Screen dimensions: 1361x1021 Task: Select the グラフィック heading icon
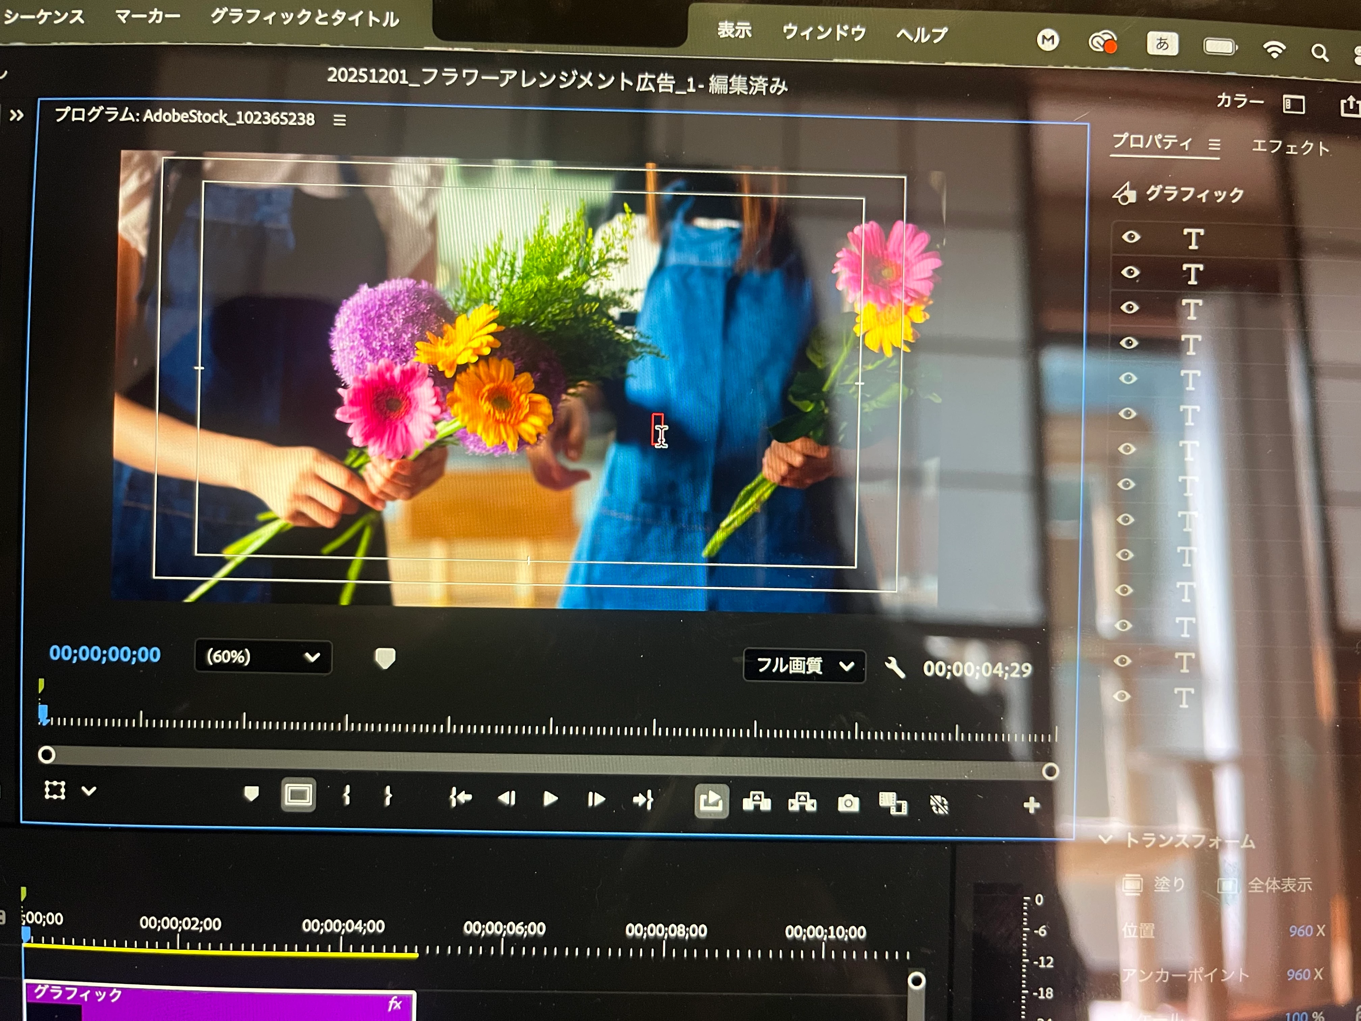(1124, 193)
